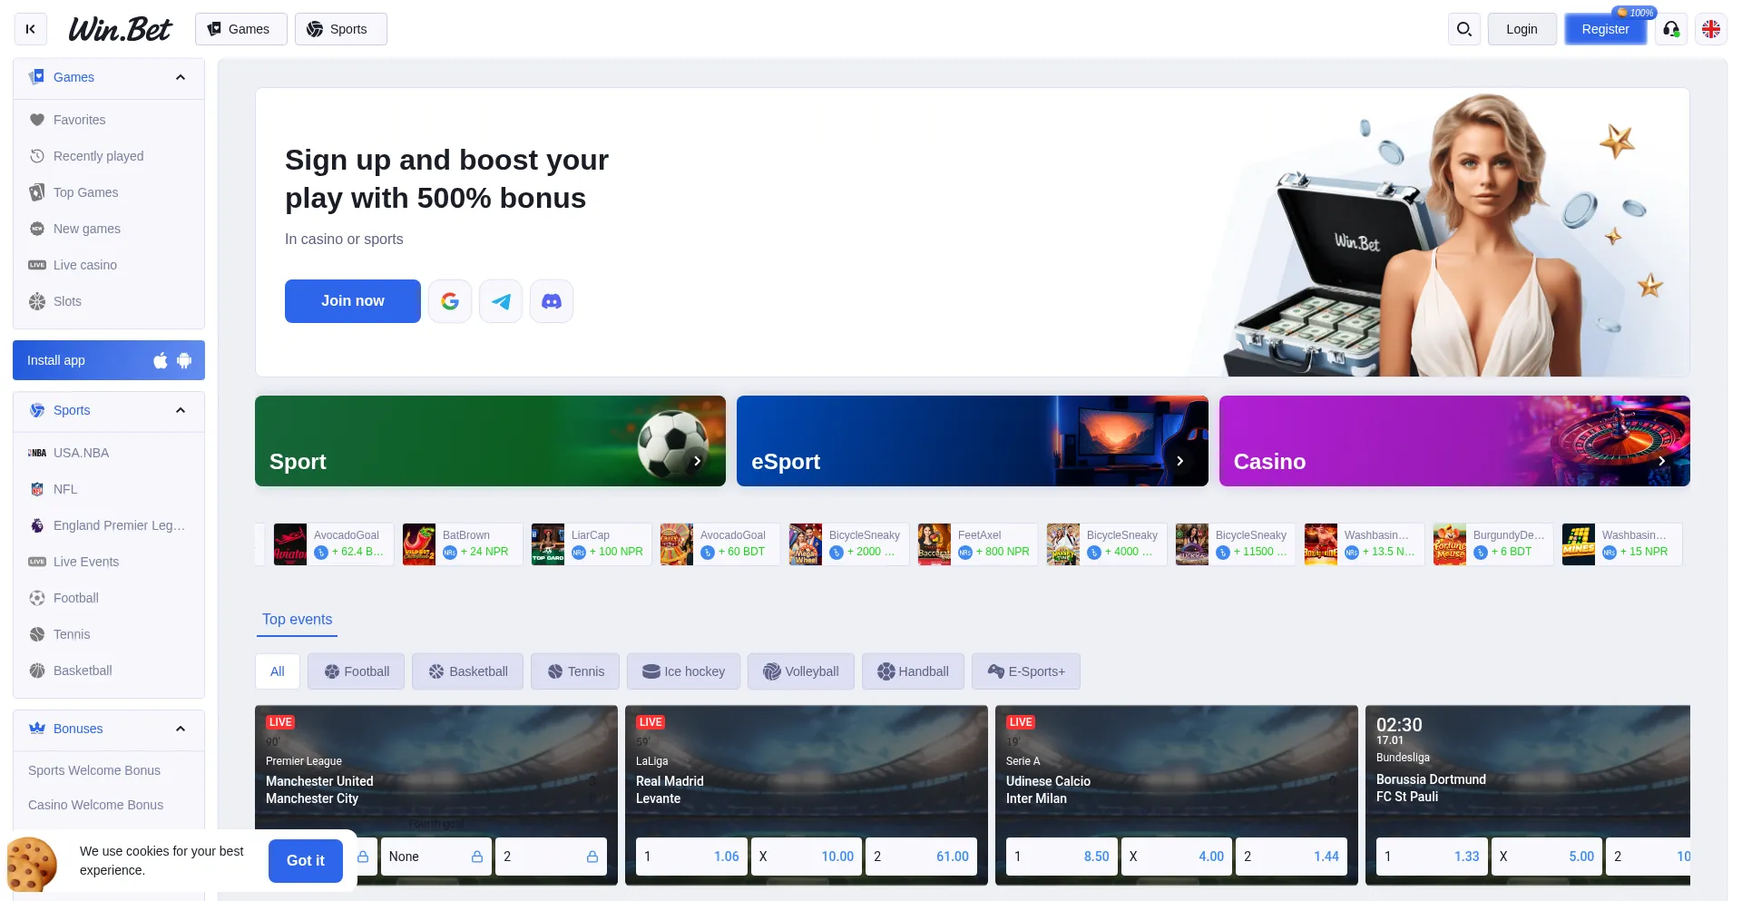The image size is (1742, 901).
Task: Click the FeetAxel Baccarat win card
Action: [x=977, y=544]
